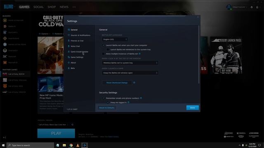Screen dimensions: 264x148
Task: Open the Prop Hunt news card thumbnail
Action: click(x=50, y=84)
